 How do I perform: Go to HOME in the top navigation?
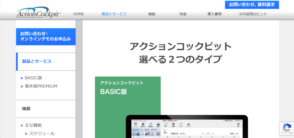[x=79, y=14]
